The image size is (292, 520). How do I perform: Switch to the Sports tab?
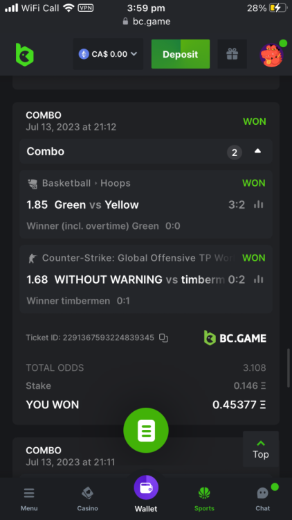(x=204, y=499)
